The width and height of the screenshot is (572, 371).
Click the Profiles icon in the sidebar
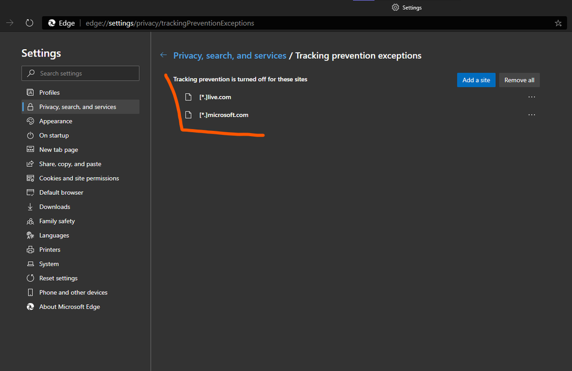point(30,93)
